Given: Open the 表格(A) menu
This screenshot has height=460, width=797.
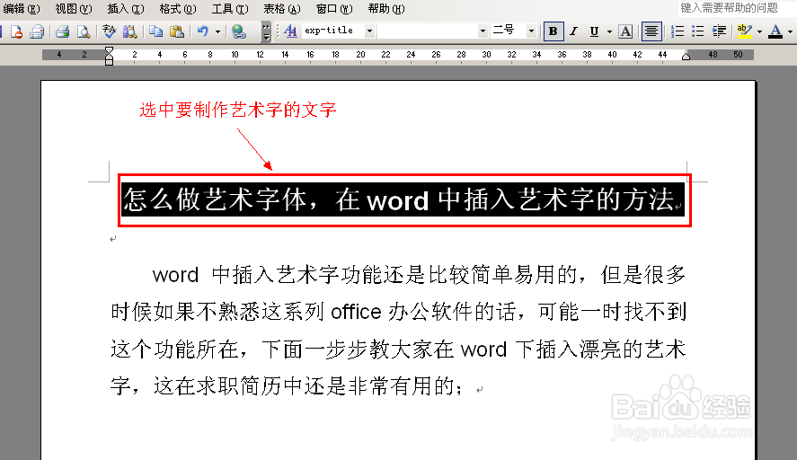Looking at the screenshot, I should pyautogui.click(x=281, y=9).
